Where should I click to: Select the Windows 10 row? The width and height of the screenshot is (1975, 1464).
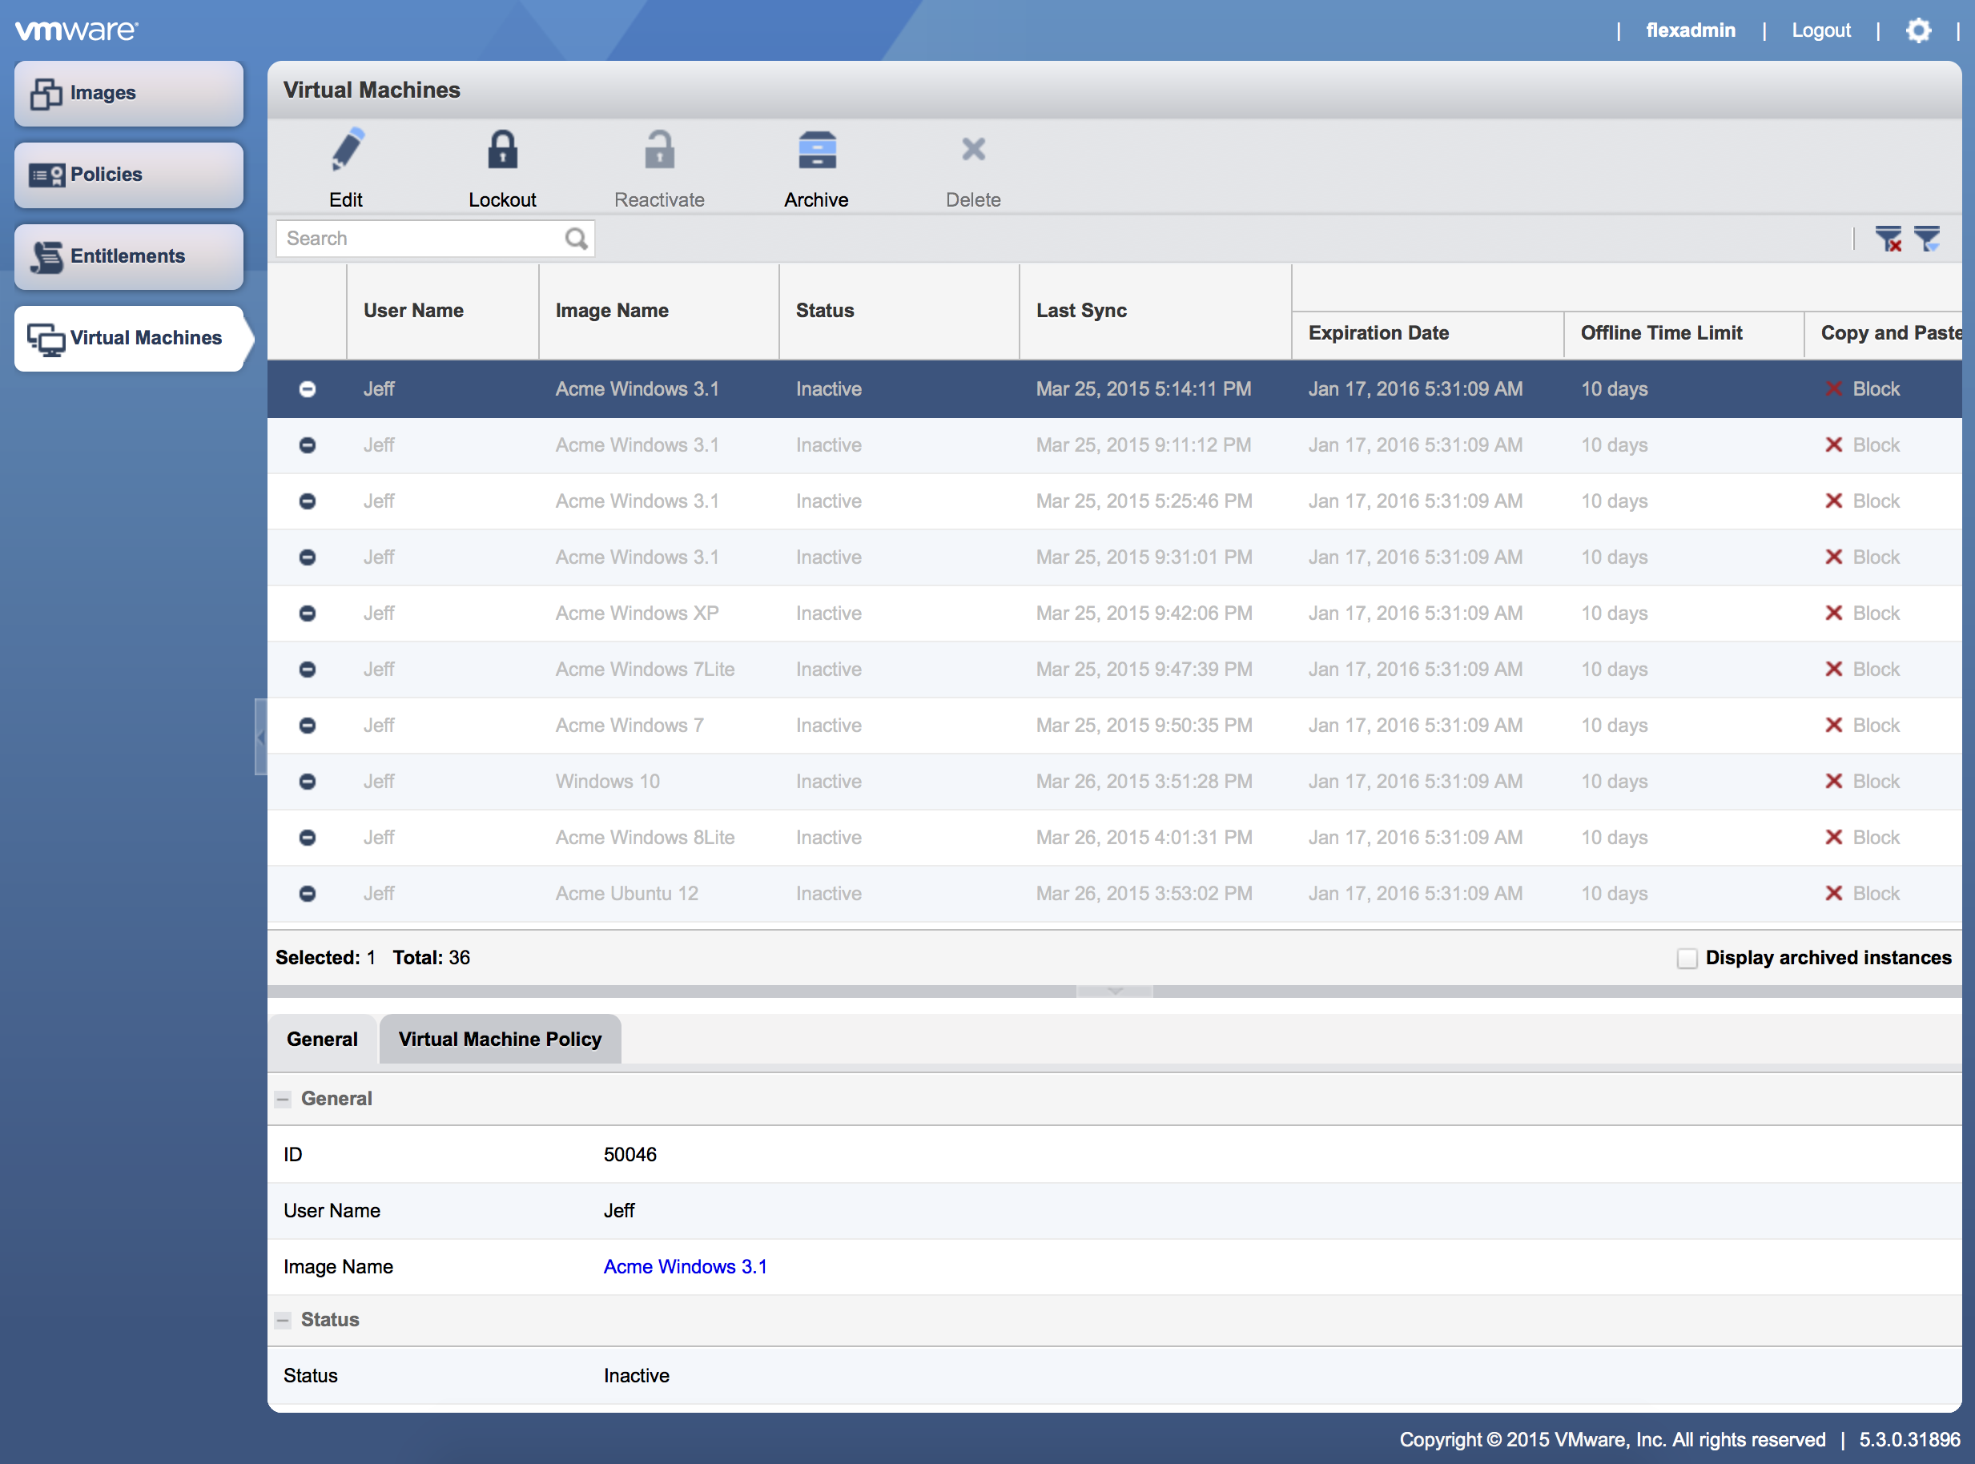tap(1115, 782)
